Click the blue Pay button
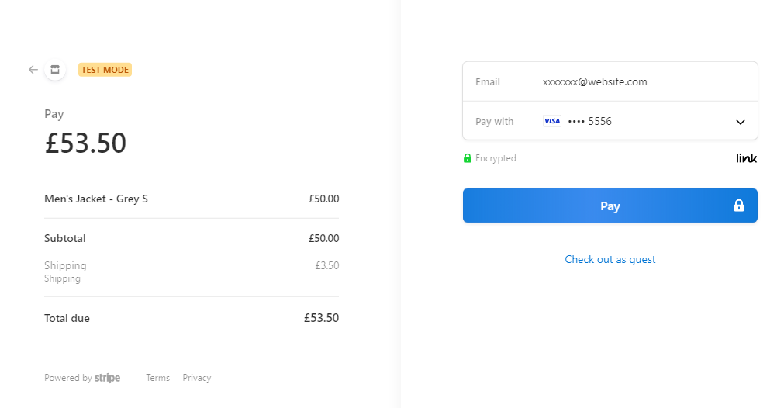 pos(610,206)
